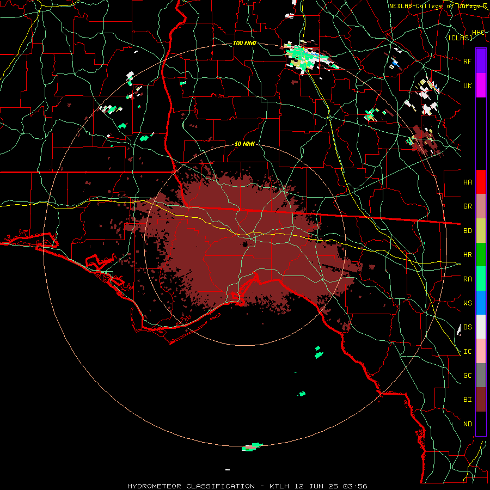Click the GC legend label
Screen dimensions: 490x490
point(468,375)
